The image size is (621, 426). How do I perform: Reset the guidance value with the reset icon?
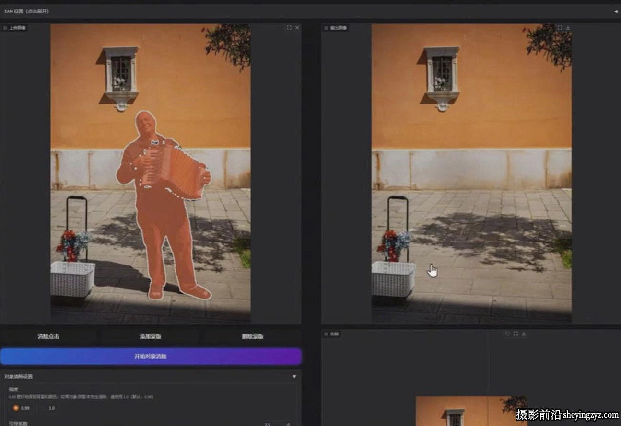(x=288, y=424)
